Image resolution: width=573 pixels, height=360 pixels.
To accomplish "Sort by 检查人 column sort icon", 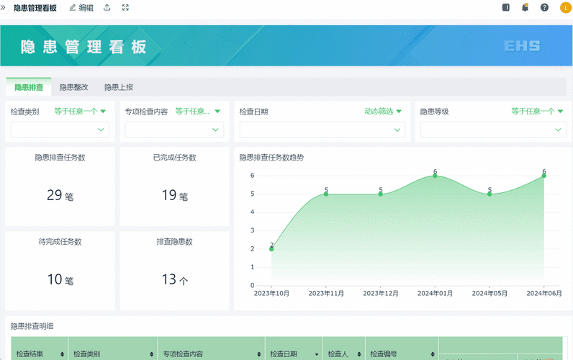I will (359, 354).
